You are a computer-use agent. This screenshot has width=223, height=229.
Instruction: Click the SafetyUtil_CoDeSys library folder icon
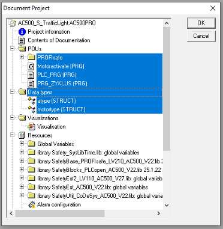32,195
